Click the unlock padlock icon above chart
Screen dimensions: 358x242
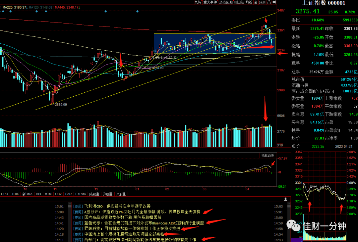point(269,2)
